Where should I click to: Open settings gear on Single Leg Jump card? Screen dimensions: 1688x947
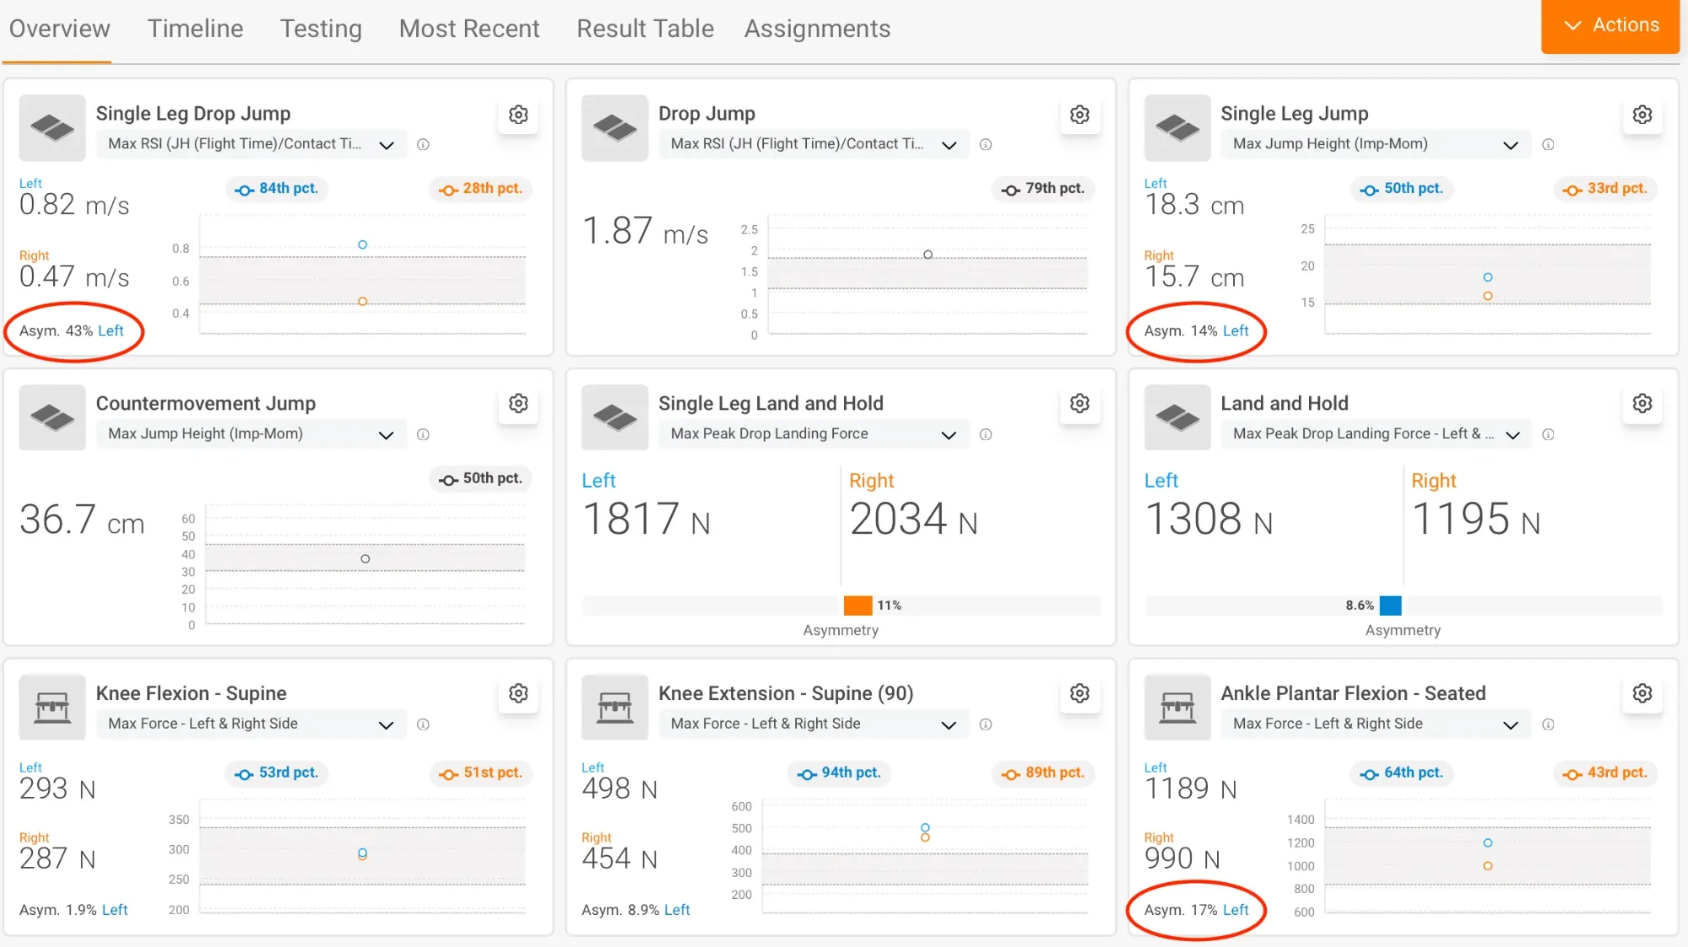[x=1642, y=115]
